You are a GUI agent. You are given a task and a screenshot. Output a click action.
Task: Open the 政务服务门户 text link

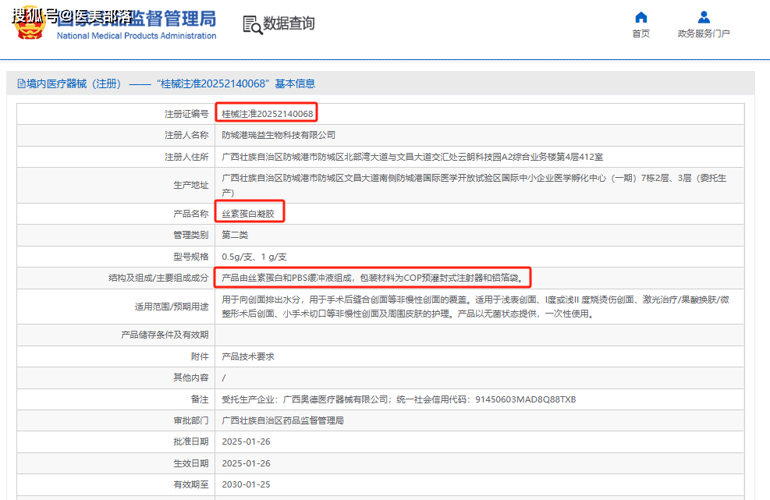704,34
